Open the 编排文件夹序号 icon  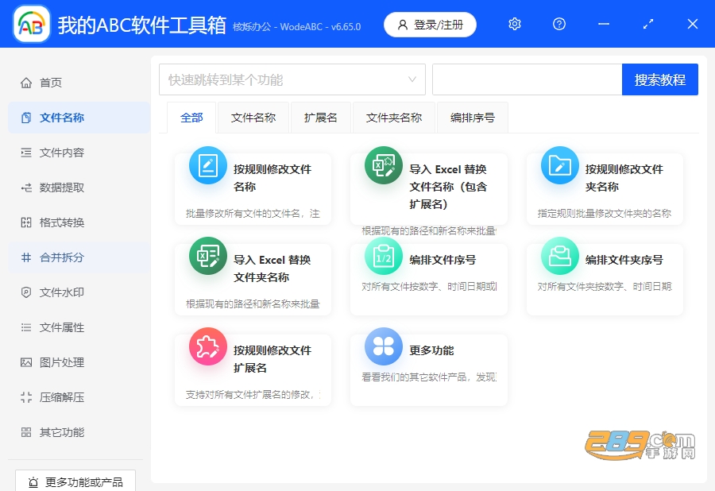tap(559, 256)
